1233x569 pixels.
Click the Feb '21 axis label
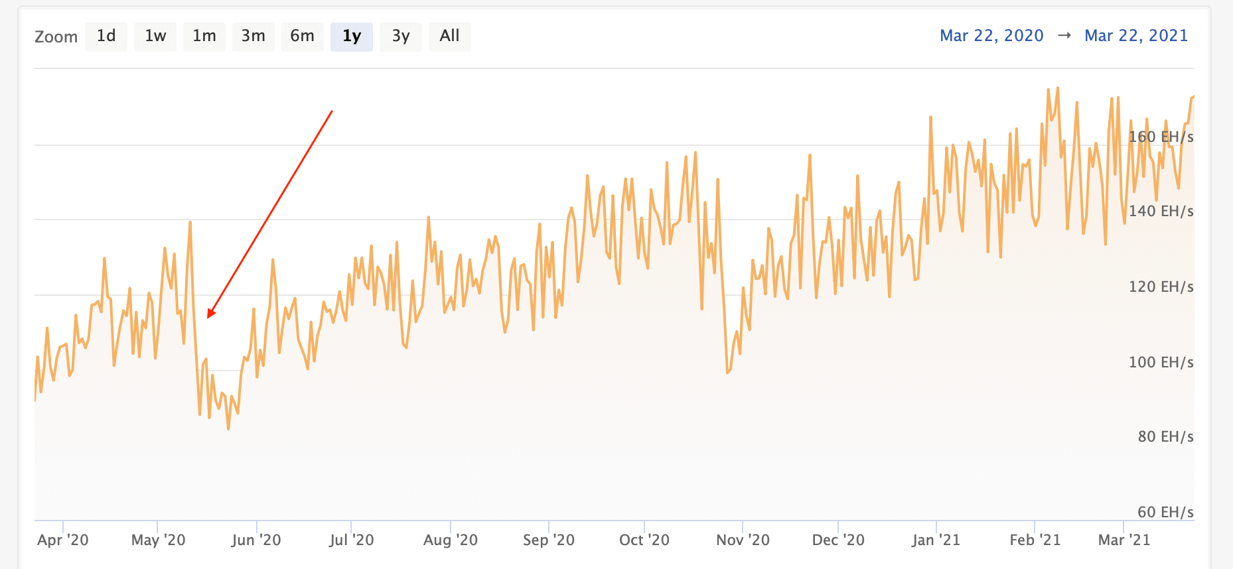pyautogui.click(x=1035, y=540)
